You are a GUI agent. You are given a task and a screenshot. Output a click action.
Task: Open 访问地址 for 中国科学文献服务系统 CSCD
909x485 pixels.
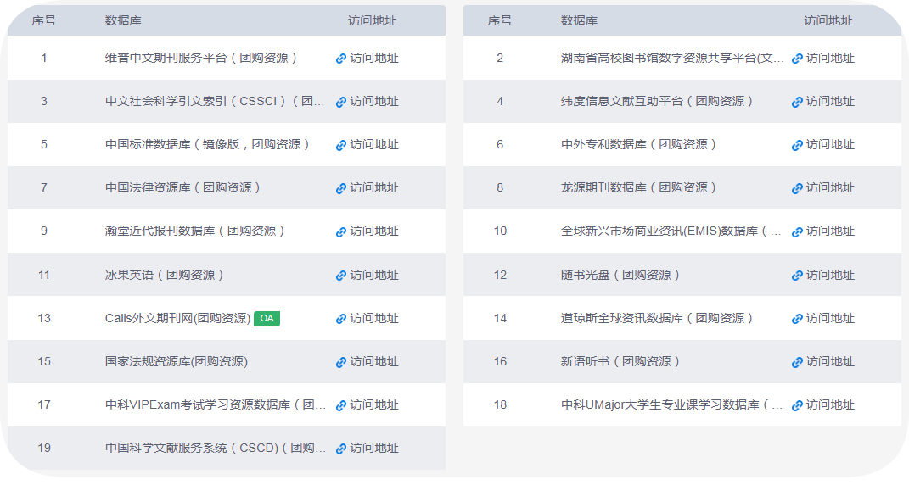[373, 449]
